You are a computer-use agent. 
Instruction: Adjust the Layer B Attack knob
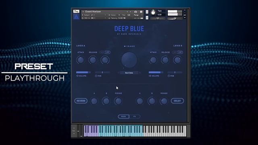[153, 60]
